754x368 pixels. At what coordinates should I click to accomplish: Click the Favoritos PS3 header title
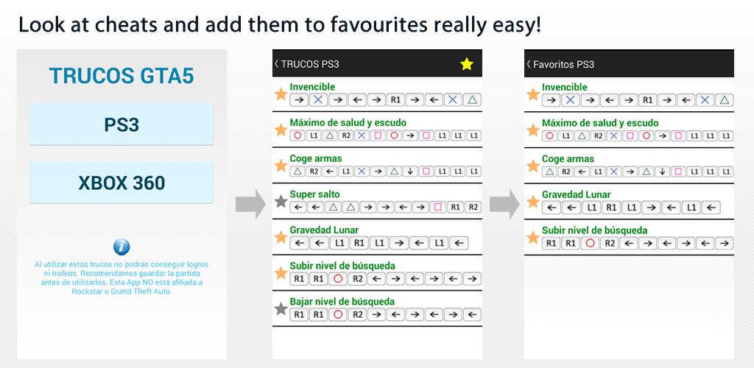[x=564, y=64]
